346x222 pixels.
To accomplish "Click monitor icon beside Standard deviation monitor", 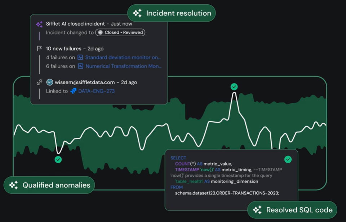I will [80, 58].
